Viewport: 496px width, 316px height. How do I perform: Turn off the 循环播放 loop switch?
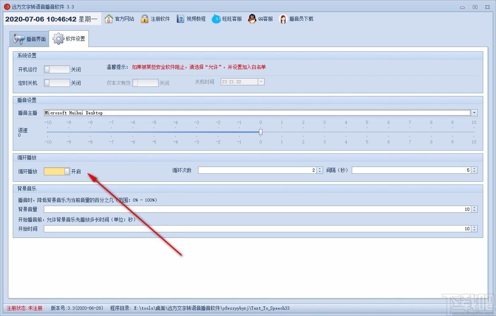click(57, 171)
